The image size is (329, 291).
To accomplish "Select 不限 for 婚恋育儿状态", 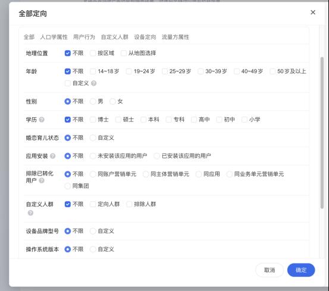I will [68, 138].
